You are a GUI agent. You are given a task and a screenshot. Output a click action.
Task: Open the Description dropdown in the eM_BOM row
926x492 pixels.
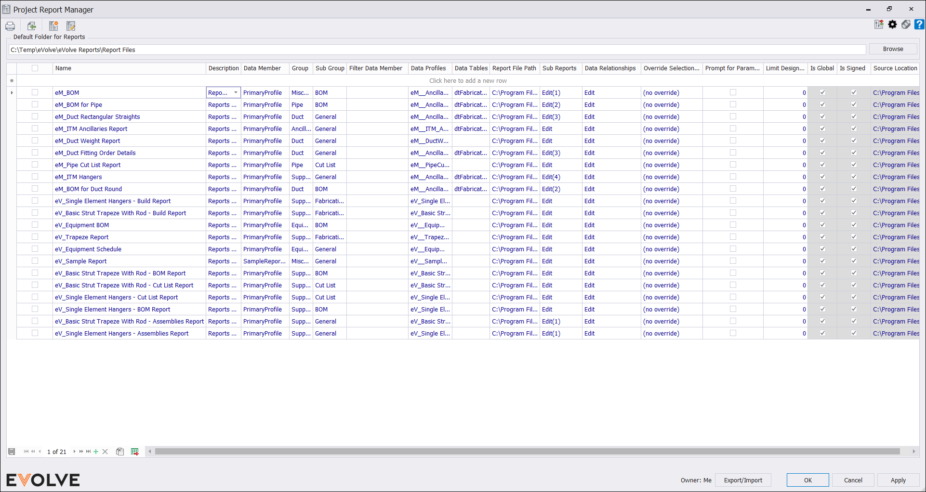[x=236, y=92]
